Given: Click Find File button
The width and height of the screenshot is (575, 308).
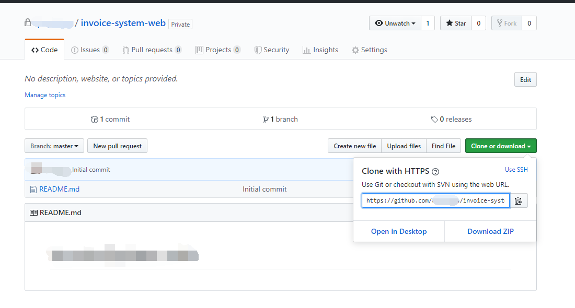Looking at the screenshot, I should pos(443,146).
